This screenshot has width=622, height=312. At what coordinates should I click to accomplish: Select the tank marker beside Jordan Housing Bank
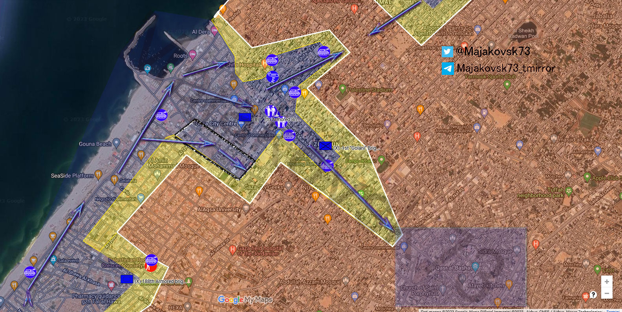(327, 166)
